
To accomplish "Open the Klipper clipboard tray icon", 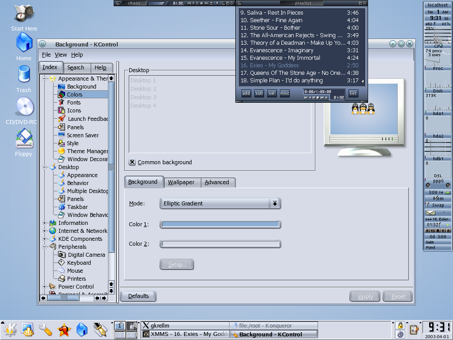I will tap(414, 330).
